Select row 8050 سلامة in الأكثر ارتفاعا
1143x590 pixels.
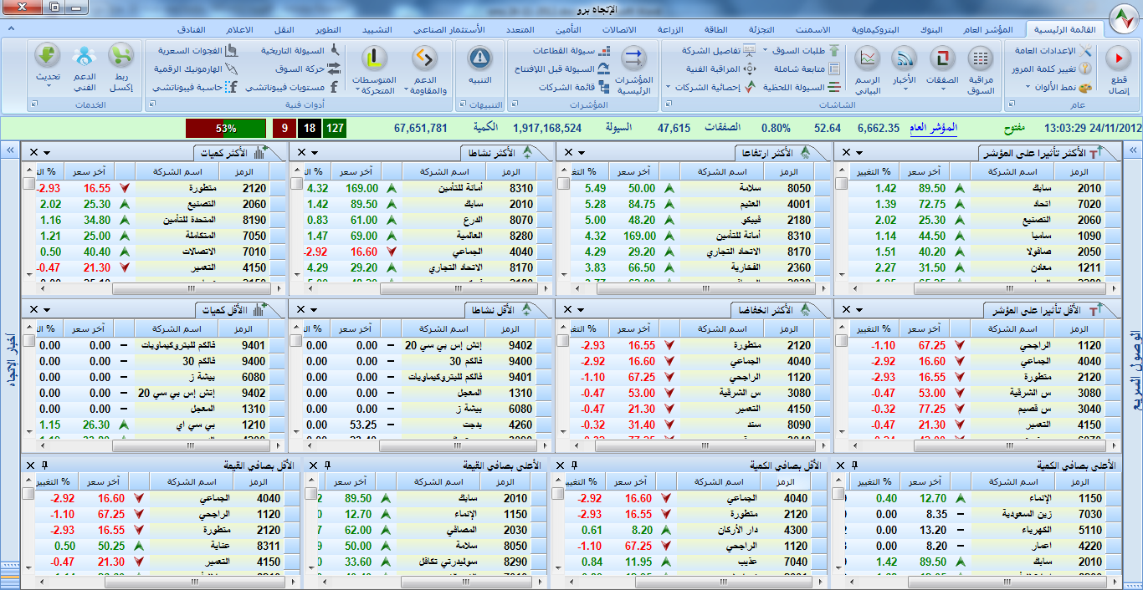[x=695, y=189]
